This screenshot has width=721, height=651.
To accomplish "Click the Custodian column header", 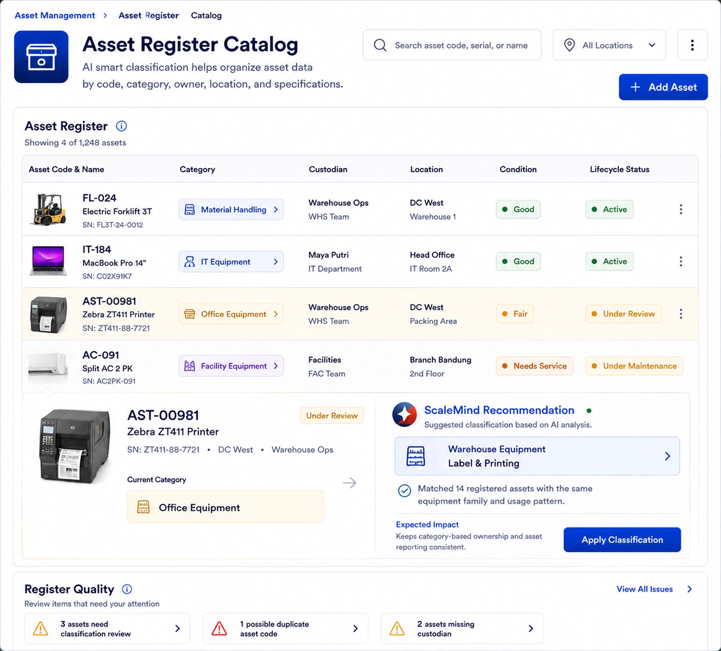I will (328, 169).
